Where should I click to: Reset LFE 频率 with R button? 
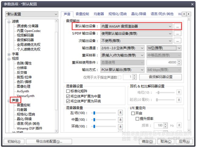tap(179, 125)
